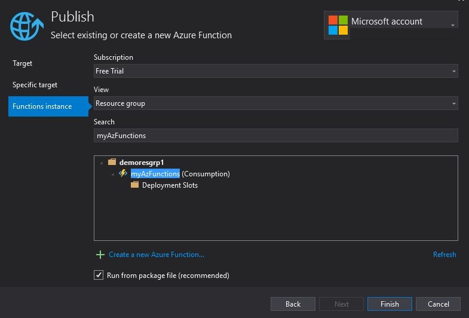Viewport: 469px width, 318px height.
Task: Click inside the Search field
Action: 275,136
